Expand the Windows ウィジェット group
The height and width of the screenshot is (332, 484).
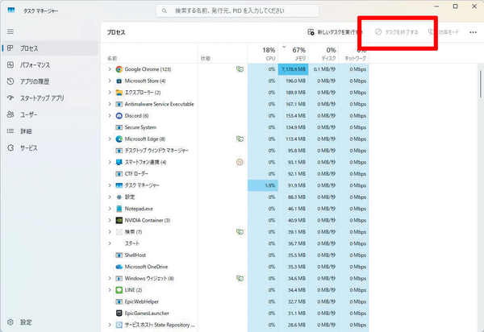(110, 278)
